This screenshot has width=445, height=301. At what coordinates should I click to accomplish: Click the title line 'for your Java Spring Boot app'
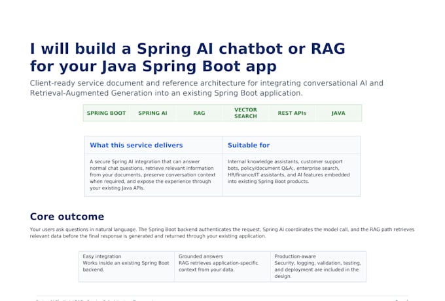[153, 67]
